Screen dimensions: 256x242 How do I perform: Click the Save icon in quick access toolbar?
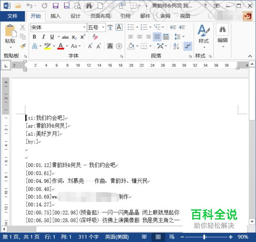pyautogui.click(x=55, y=6)
